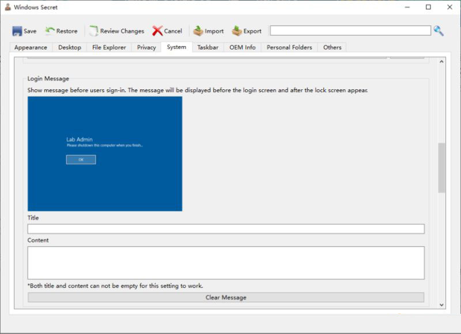The width and height of the screenshot is (461, 334).
Task: Click the Import toolbar label
Action: [x=214, y=31]
